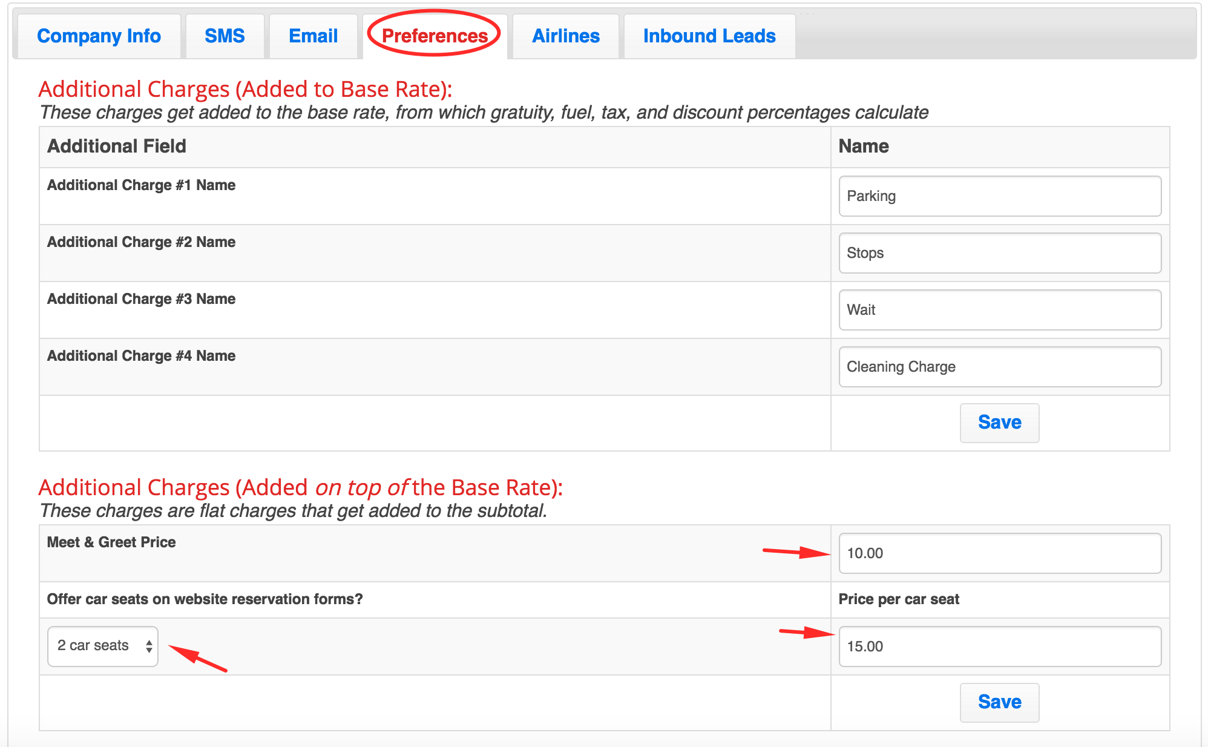
Task: Click the Additional Field column header
Action: tap(117, 146)
